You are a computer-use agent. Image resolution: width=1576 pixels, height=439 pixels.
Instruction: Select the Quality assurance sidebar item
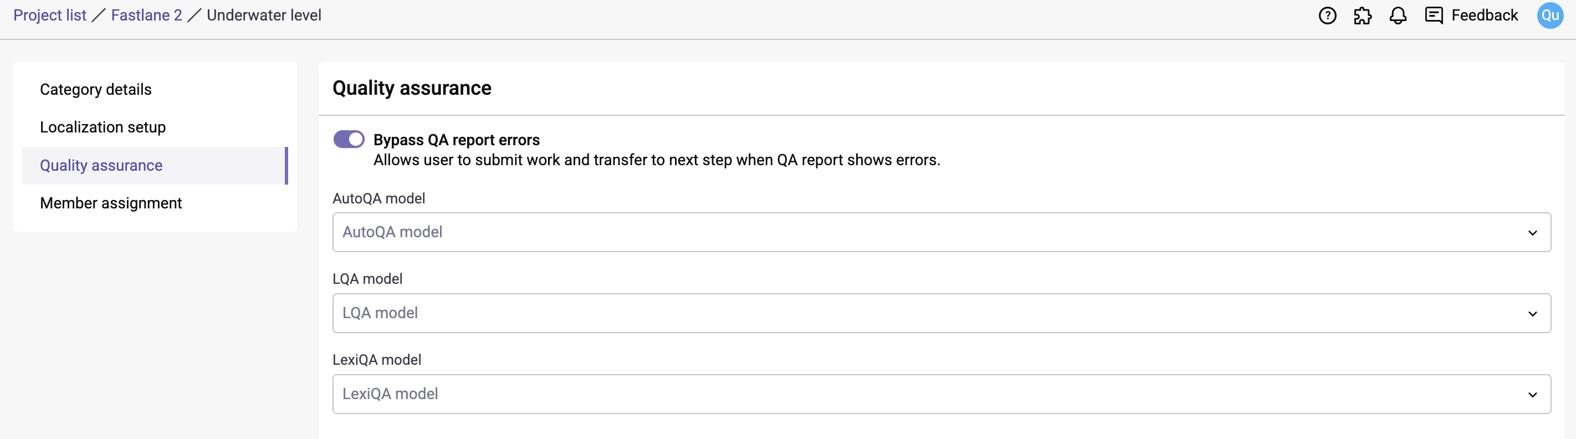pyautogui.click(x=101, y=165)
